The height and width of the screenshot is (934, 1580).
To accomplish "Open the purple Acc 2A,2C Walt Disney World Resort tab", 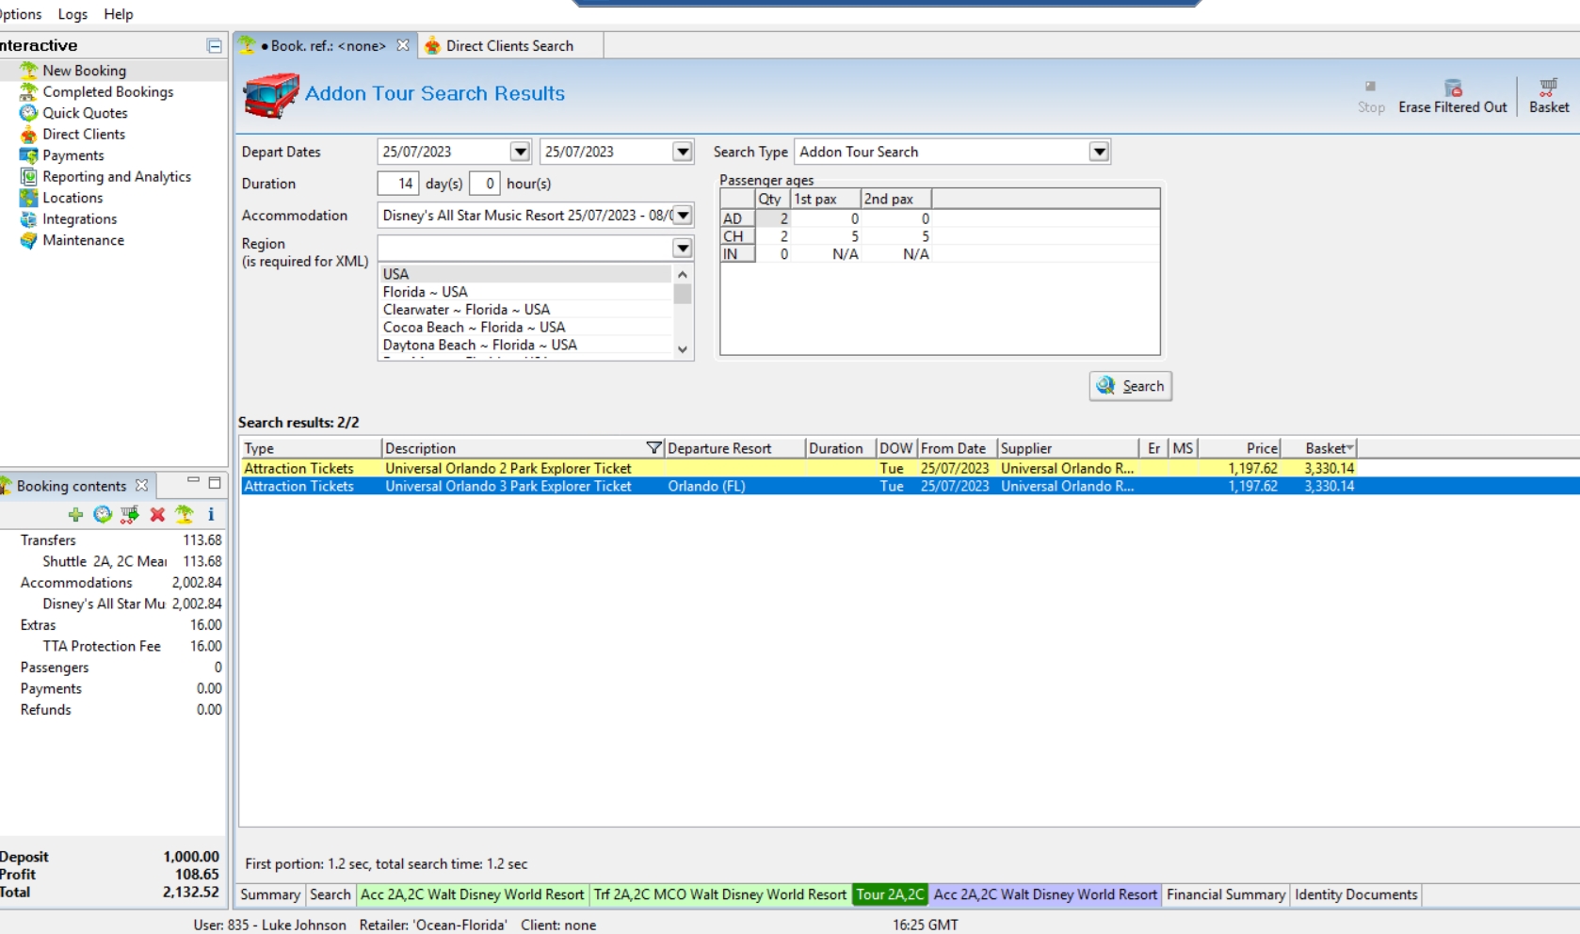I will pos(1045,894).
